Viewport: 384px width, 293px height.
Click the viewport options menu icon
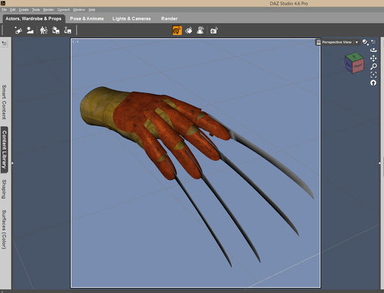pos(373,42)
